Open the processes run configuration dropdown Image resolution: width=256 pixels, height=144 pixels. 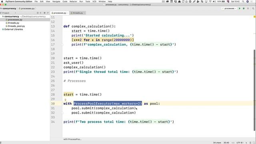tap(229, 8)
